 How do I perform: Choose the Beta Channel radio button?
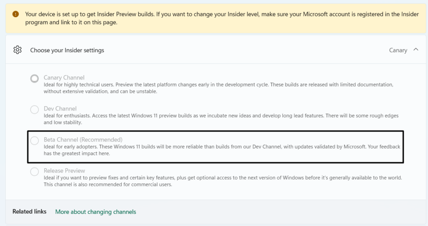click(35, 141)
